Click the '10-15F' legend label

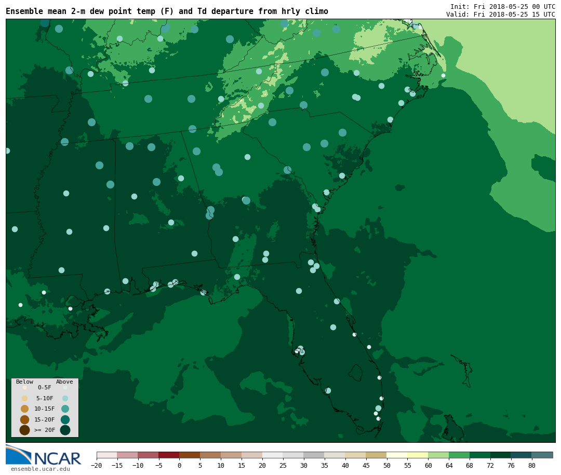45,409
